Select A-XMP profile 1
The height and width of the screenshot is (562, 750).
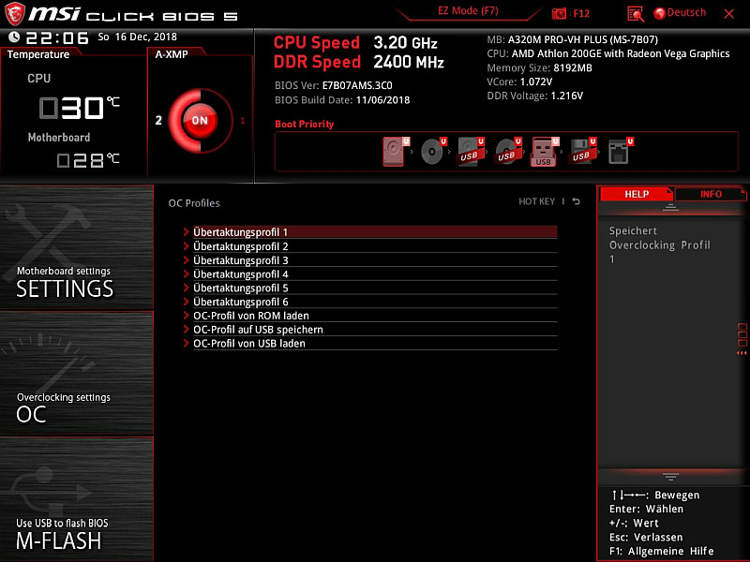click(243, 121)
